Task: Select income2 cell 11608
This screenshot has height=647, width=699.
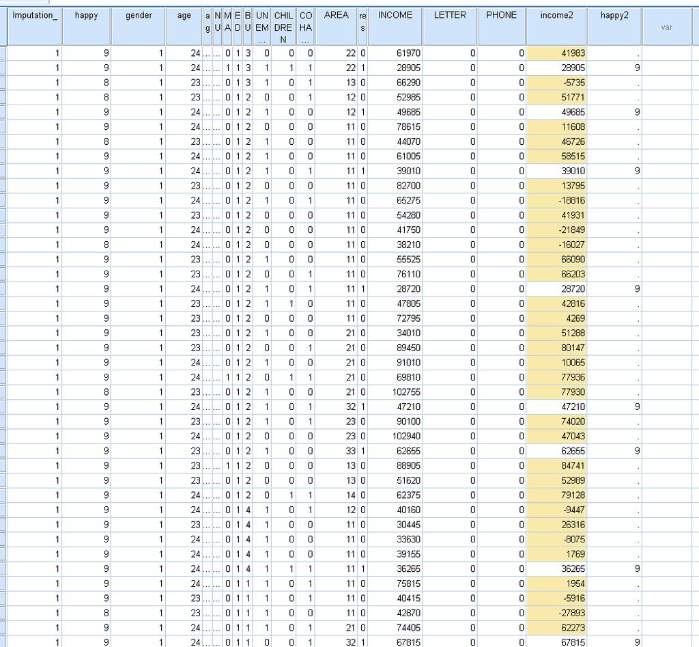Action: [556, 126]
